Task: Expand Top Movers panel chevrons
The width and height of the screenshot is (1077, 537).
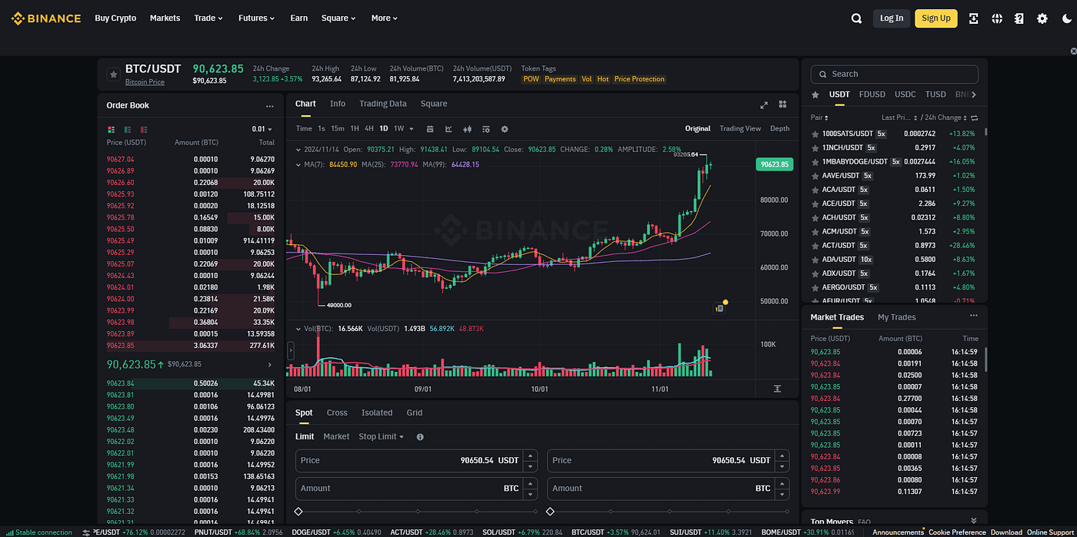Action: point(973,521)
